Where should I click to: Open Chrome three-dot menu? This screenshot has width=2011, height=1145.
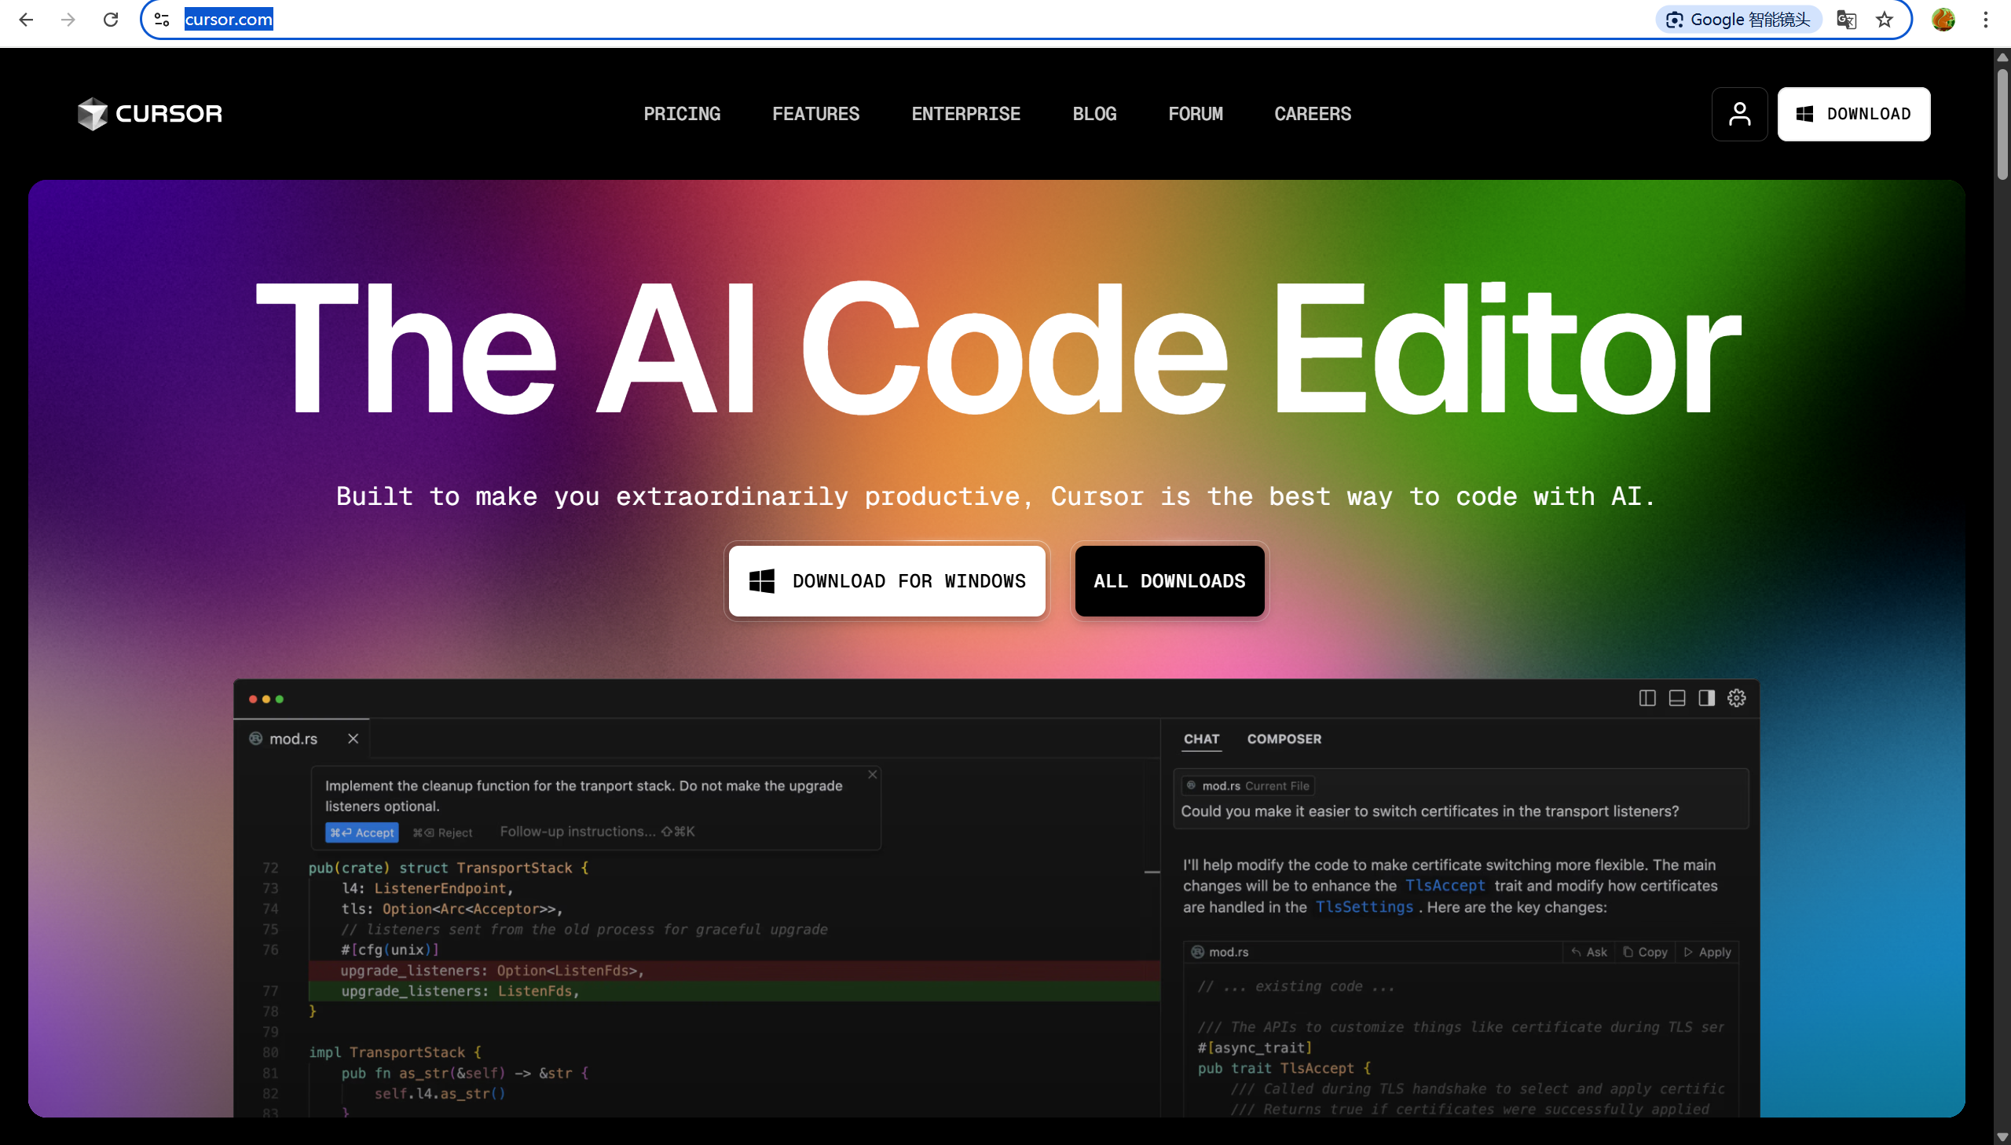[x=1986, y=20]
